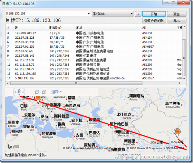Image resolution: width=193 pixels, height=163 pixels.
Task: Click the Bing logo on map
Action: pos(13,146)
